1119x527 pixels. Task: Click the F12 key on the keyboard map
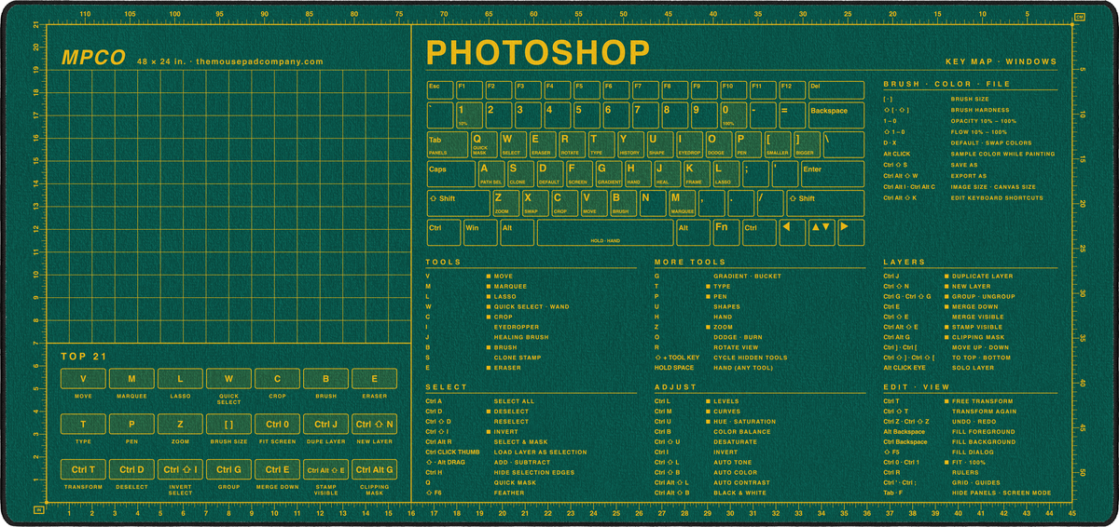click(x=791, y=91)
